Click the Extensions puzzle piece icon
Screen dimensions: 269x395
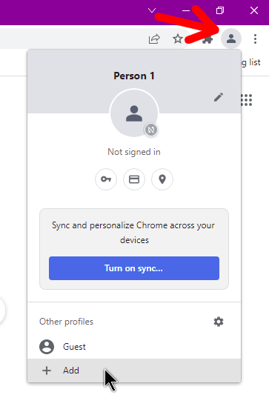click(x=207, y=39)
